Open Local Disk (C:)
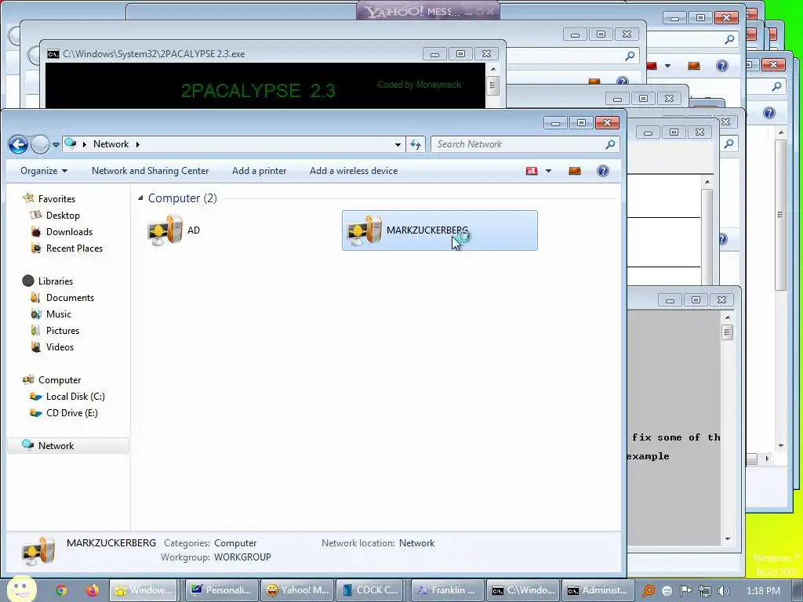This screenshot has width=803, height=602. click(74, 396)
